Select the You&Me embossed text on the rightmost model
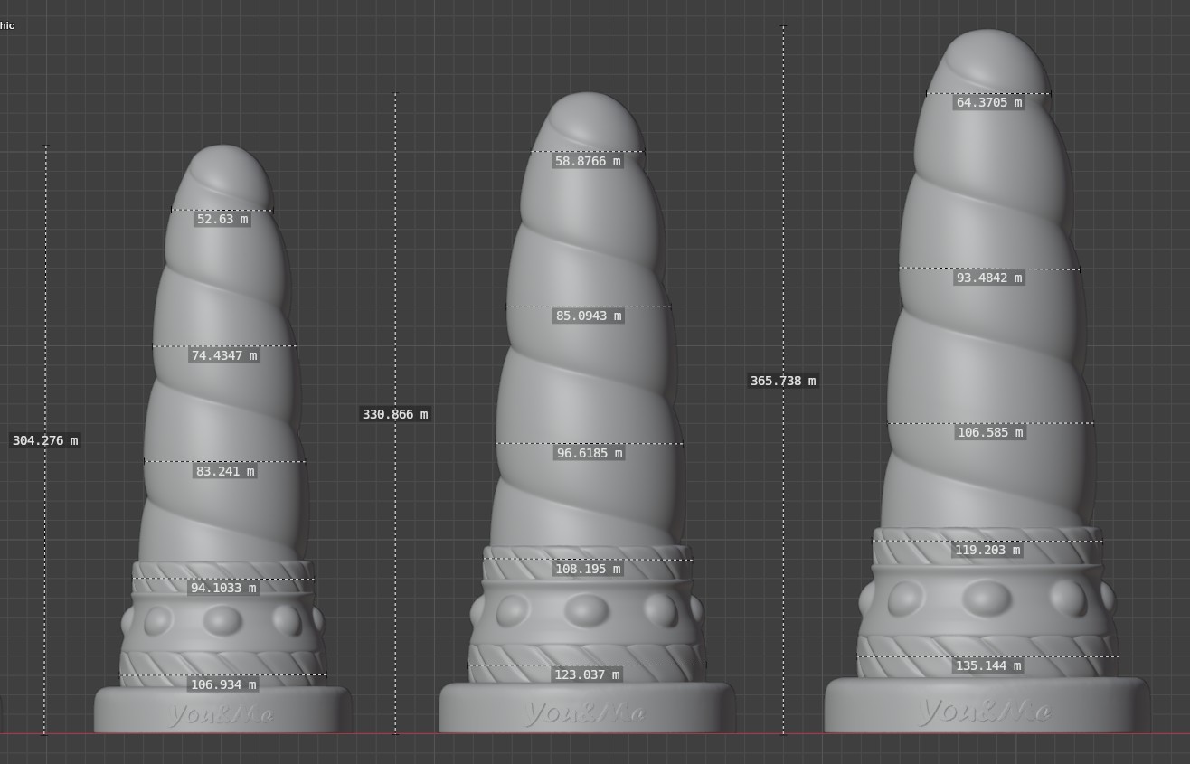The width and height of the screenshot is (1190, 764). tap(986, 712)
